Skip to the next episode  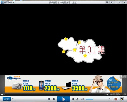coord(73,99)
